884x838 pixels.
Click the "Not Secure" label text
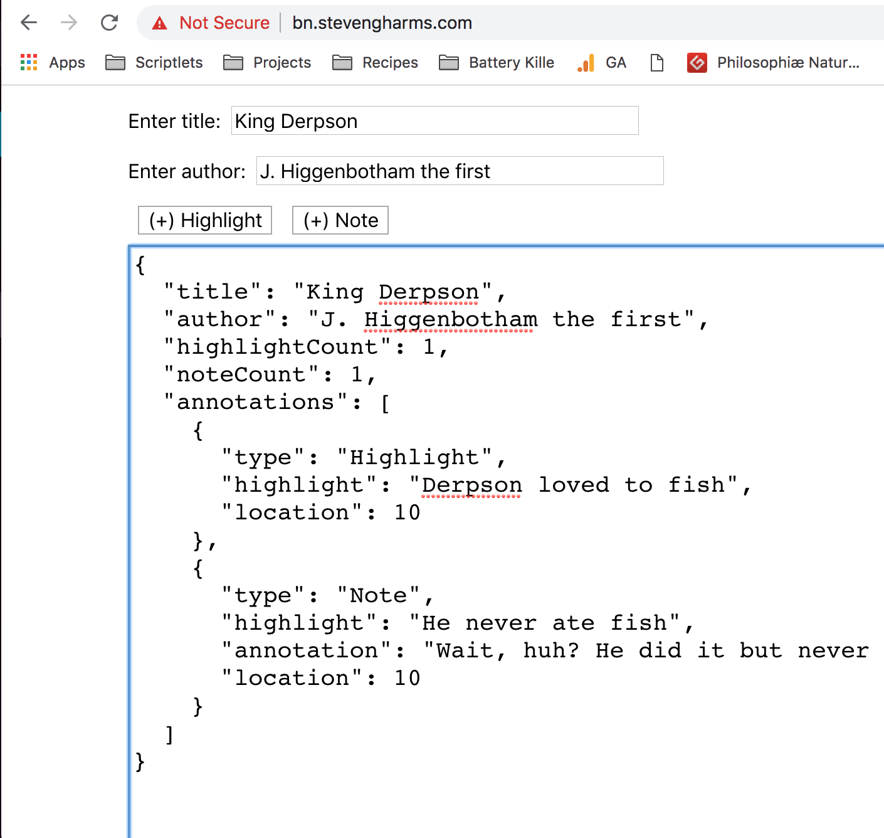pyautogui.click(x=224, y=23)
